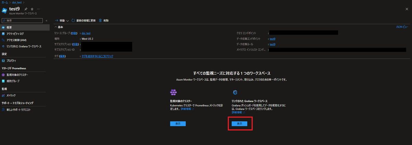Open アクティビティ ログ in the sidebar

click(x=25, y=34)
